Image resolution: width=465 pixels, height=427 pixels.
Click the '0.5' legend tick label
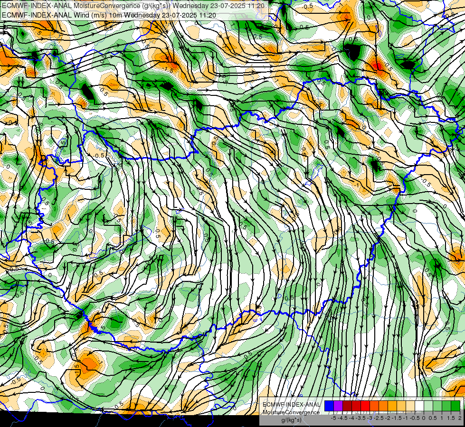point(433,418)
